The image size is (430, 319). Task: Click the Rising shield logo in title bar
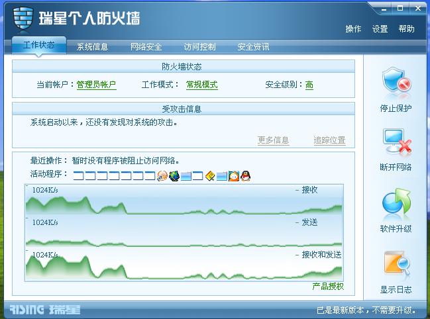pos(23,18)
